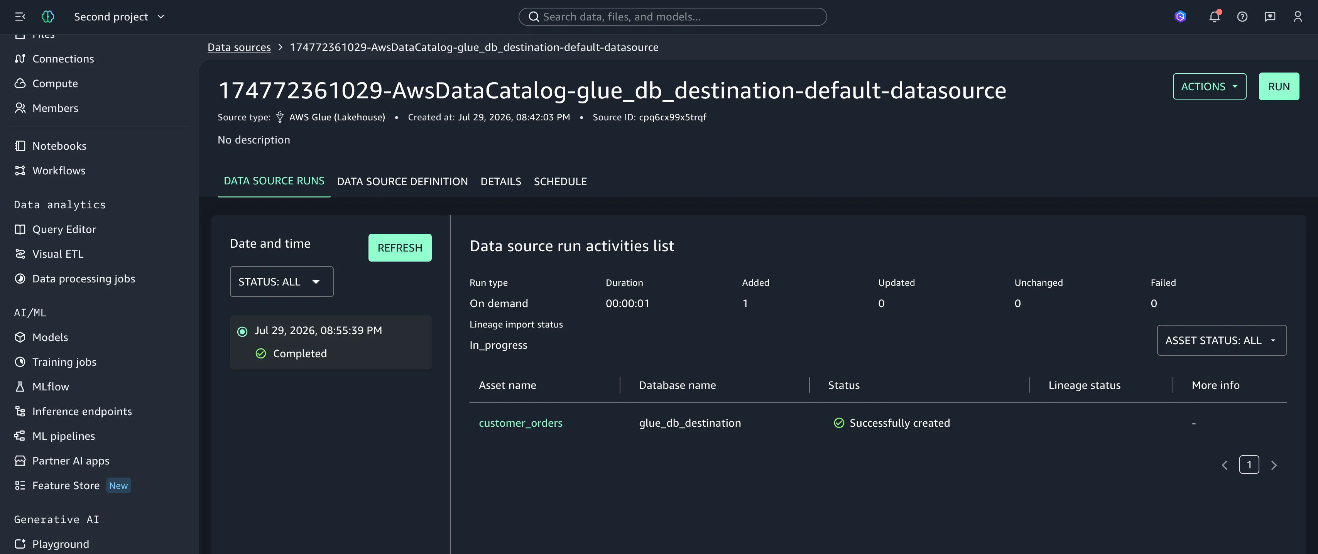The width and height of the screenshot is (1318, 554).
Task: Click the ML pipelines icon
Action: tap(20, 436)
